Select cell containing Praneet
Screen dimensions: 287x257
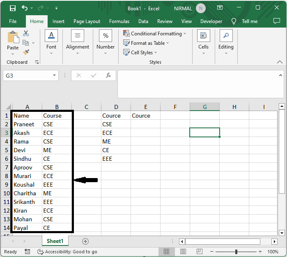pos(27,124)
